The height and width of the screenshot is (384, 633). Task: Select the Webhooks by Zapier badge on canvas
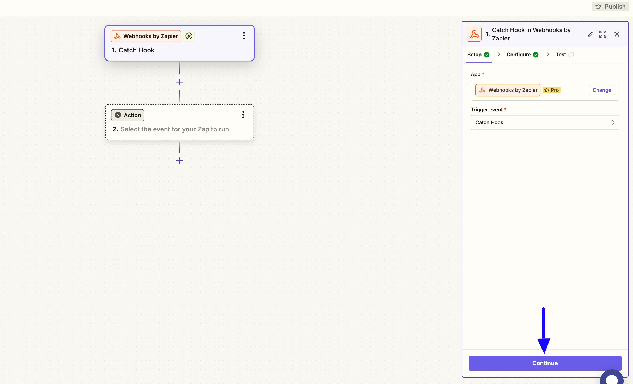tap(146, 36)
